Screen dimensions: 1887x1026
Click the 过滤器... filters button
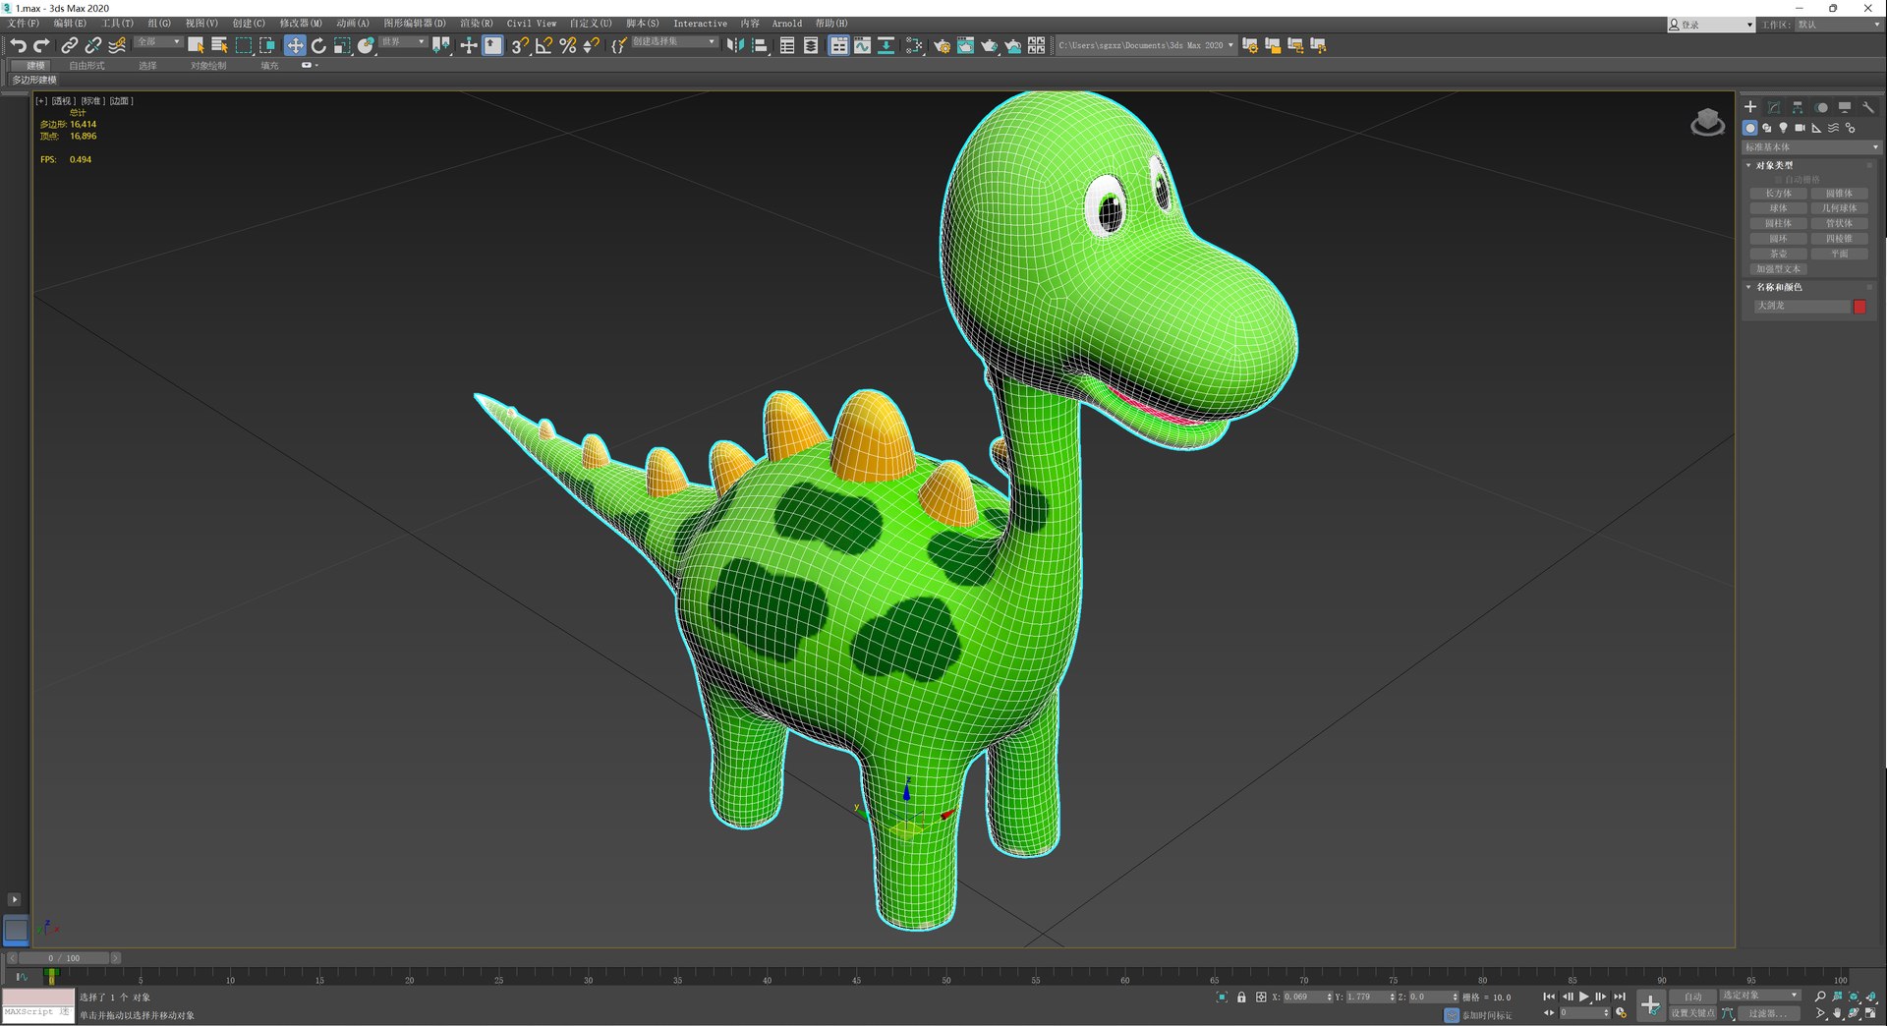click(1767, 1013)
